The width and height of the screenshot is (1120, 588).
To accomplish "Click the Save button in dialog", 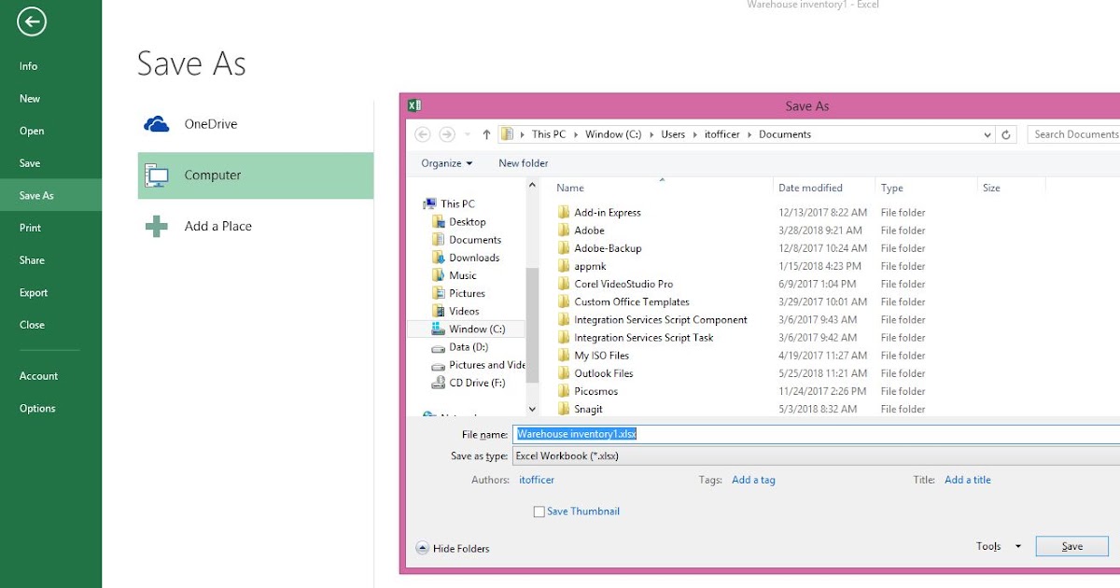I will tap(1072, 547).
